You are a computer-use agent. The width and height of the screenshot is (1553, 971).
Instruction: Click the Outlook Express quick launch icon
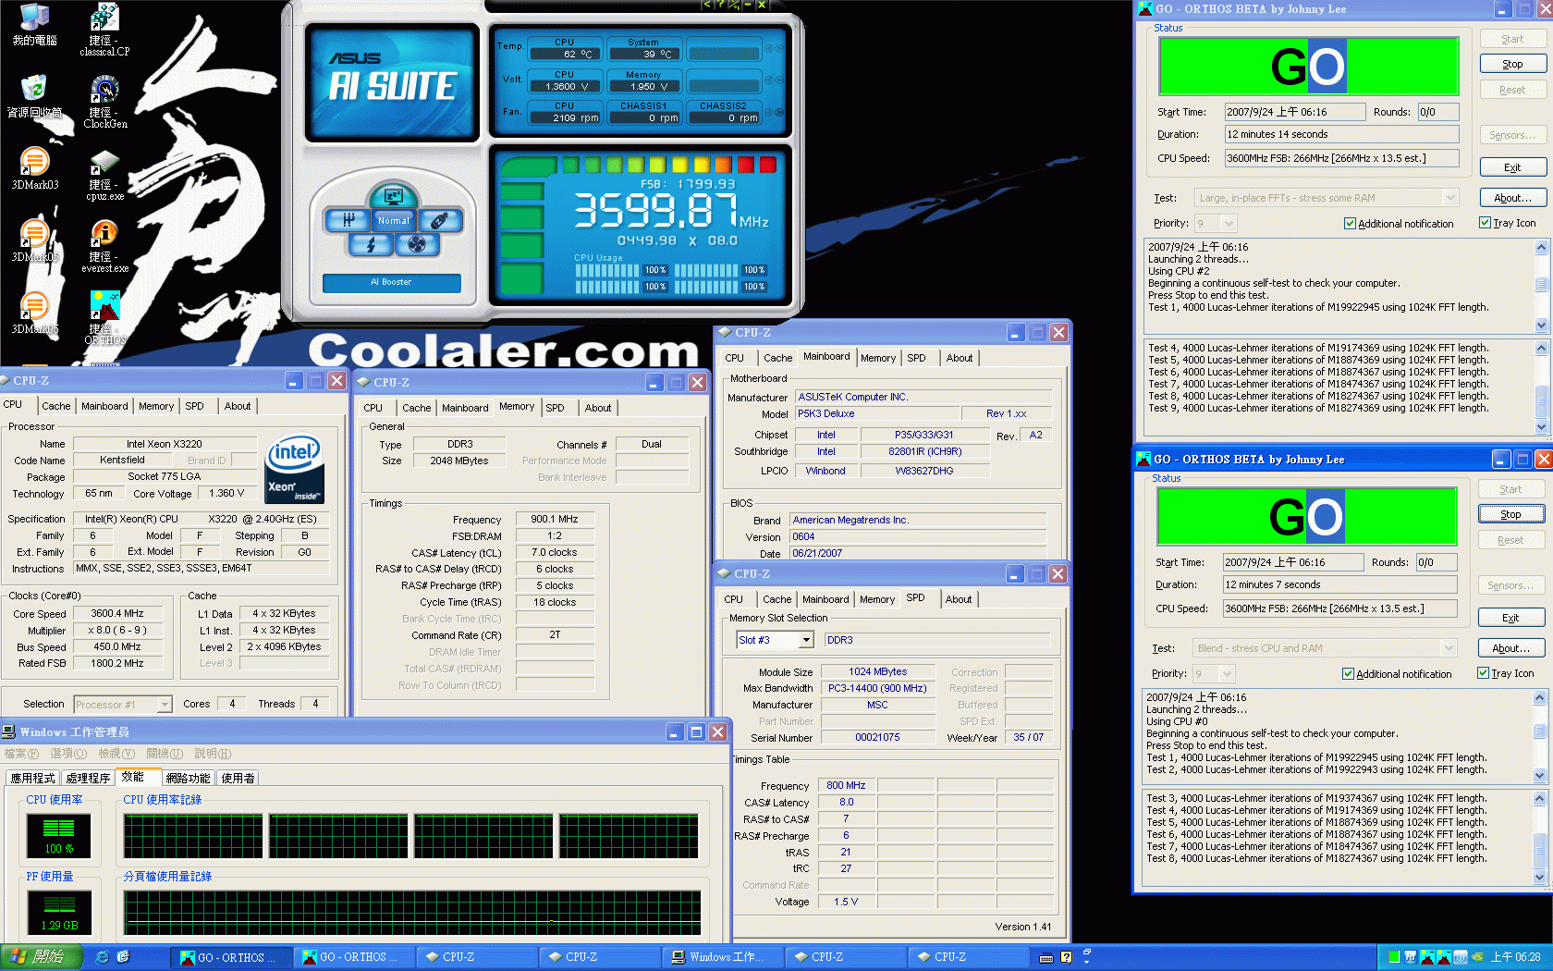[123, 957]
